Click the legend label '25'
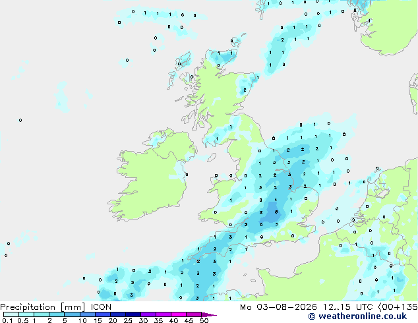The image size is (418, 323). point(128,320)
